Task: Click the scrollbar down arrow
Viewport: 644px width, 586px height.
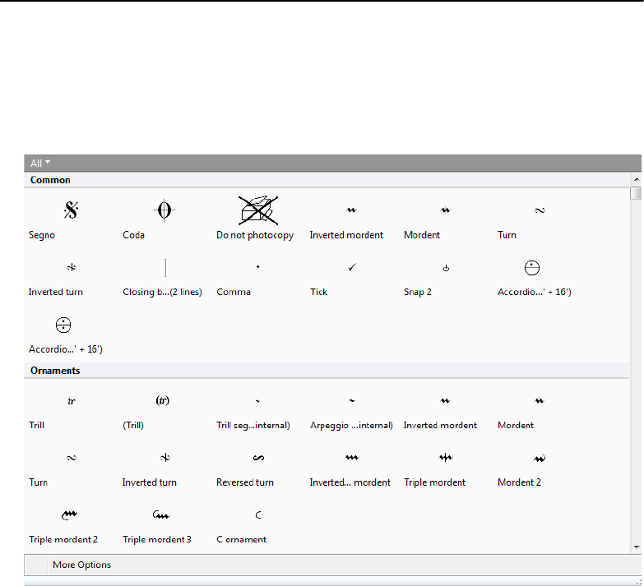Action: (637, 547)
